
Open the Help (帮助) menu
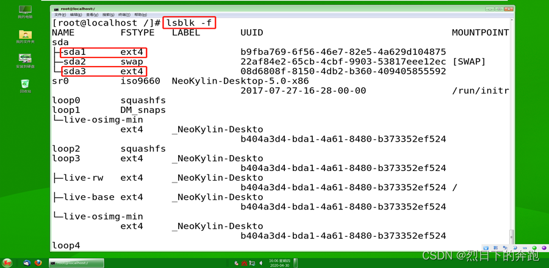click(x=140, y=15)
